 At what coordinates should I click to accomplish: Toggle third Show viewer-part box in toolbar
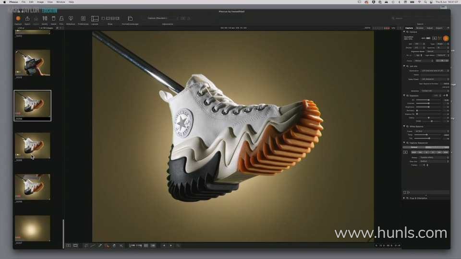(x=112, y=18)
